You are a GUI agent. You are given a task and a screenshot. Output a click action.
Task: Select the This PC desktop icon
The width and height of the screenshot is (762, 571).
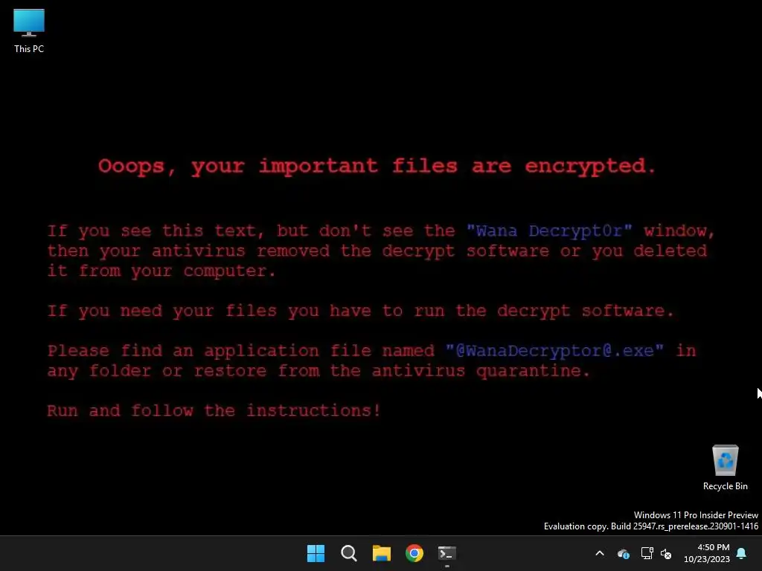[x=29, y=31]
